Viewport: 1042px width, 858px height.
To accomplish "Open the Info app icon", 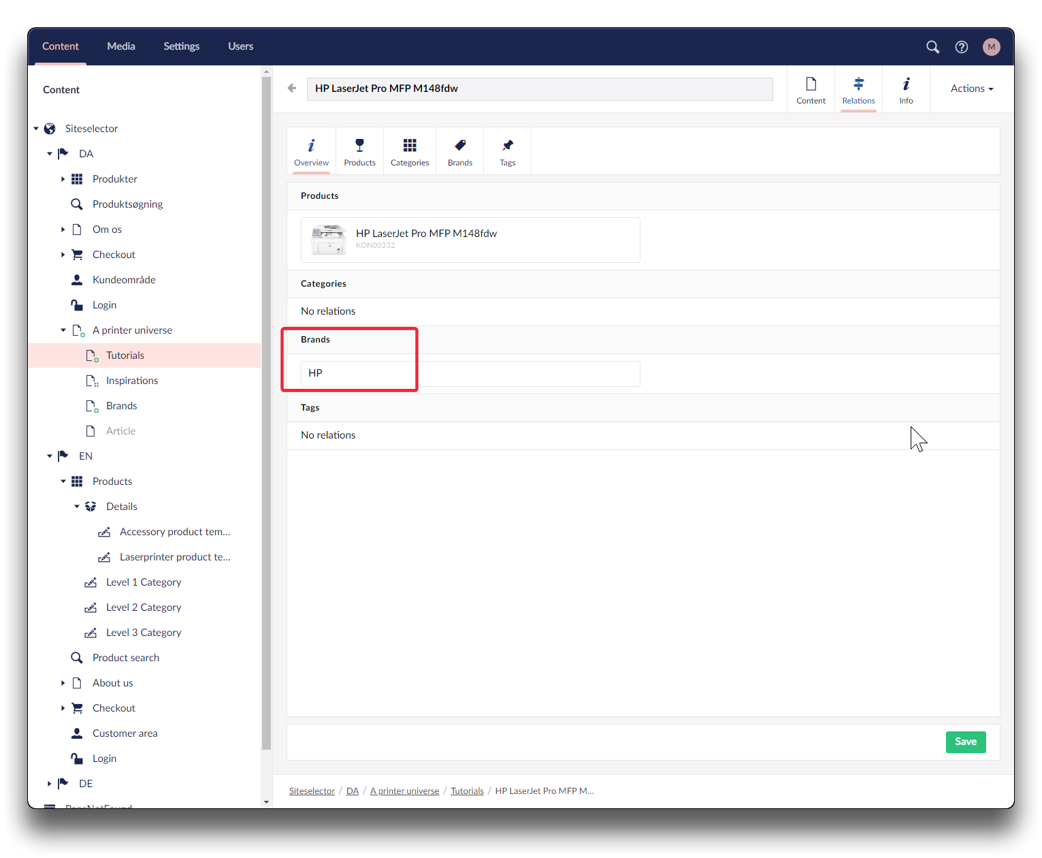I will click(906, 90).
